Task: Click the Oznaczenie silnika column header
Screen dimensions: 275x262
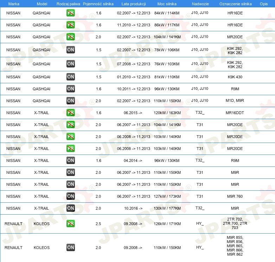Action: (x=236, y=4)
